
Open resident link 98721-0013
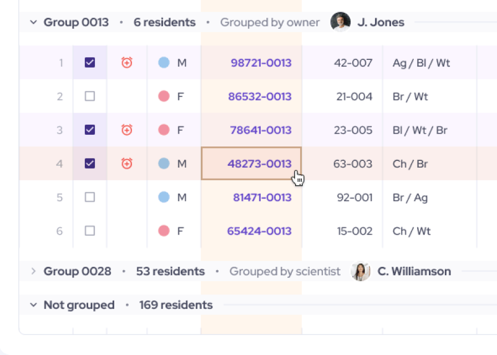tap(261, 63)
